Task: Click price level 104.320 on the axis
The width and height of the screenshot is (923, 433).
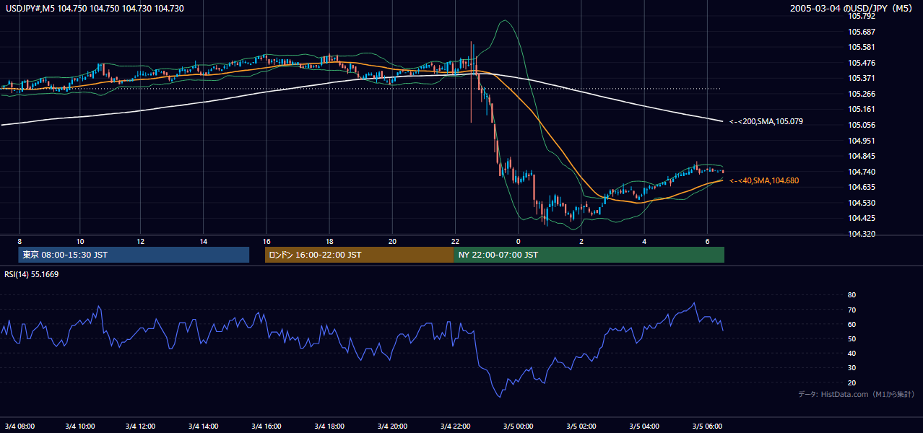Action: coord(861,234)
